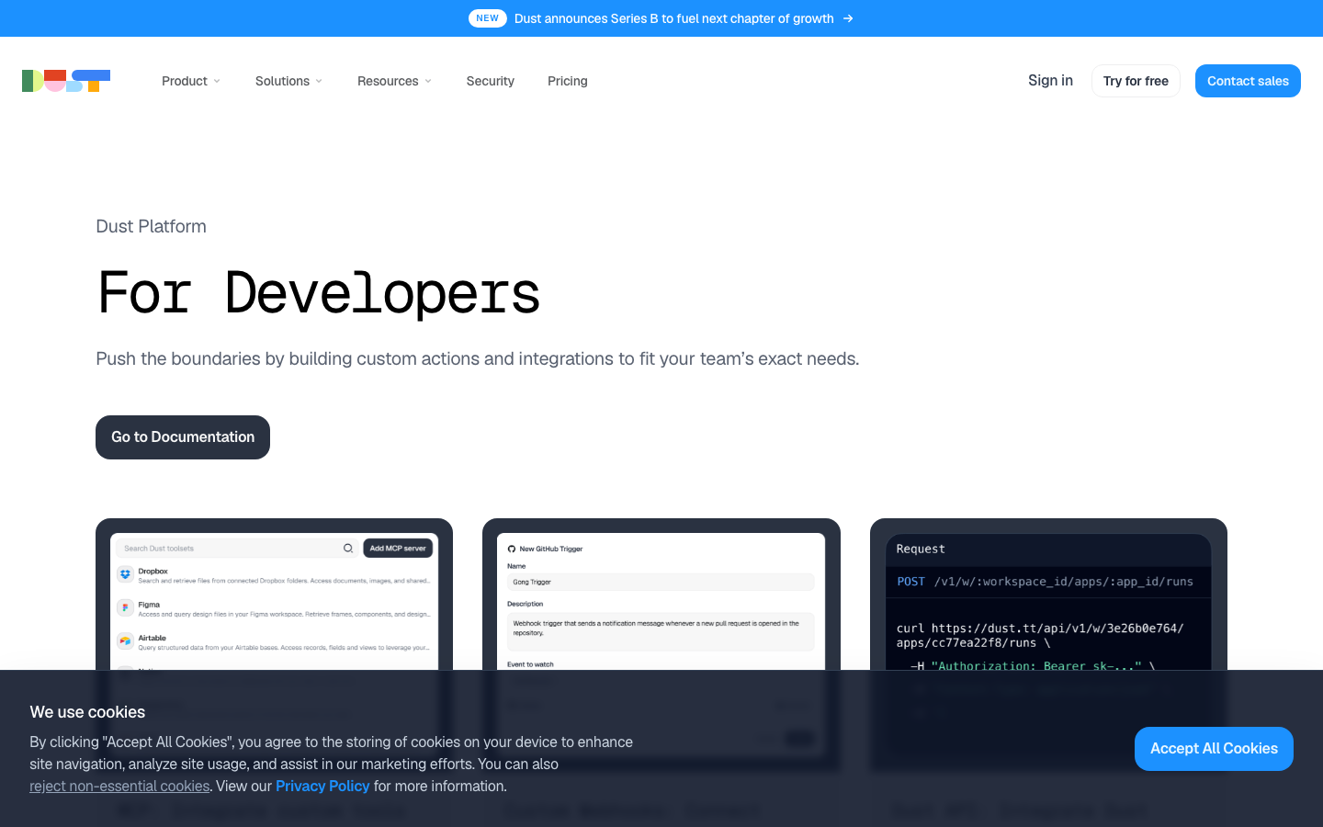1323x827 pixels.
Task: Expand the Product dropdown menu
Action: click(191, 81)
